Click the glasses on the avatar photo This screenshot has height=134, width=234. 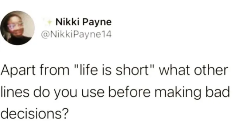tap(15, 26)
